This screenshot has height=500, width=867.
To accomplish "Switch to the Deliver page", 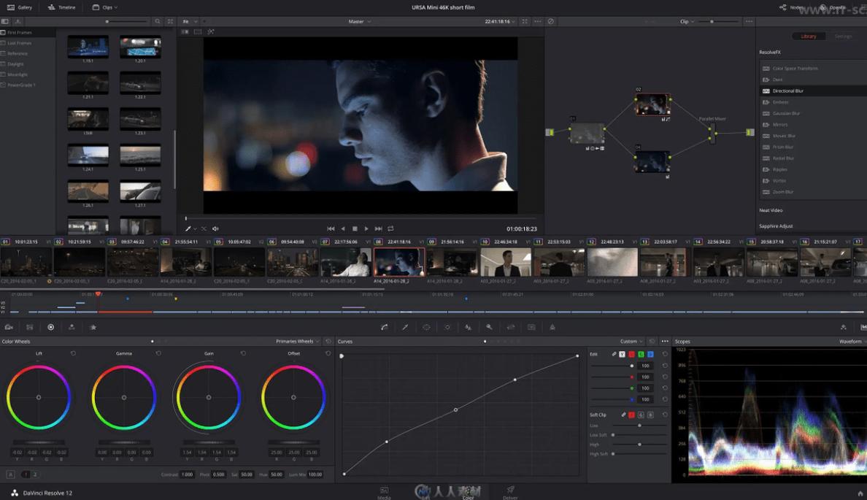I will click(x=510, y=493).
